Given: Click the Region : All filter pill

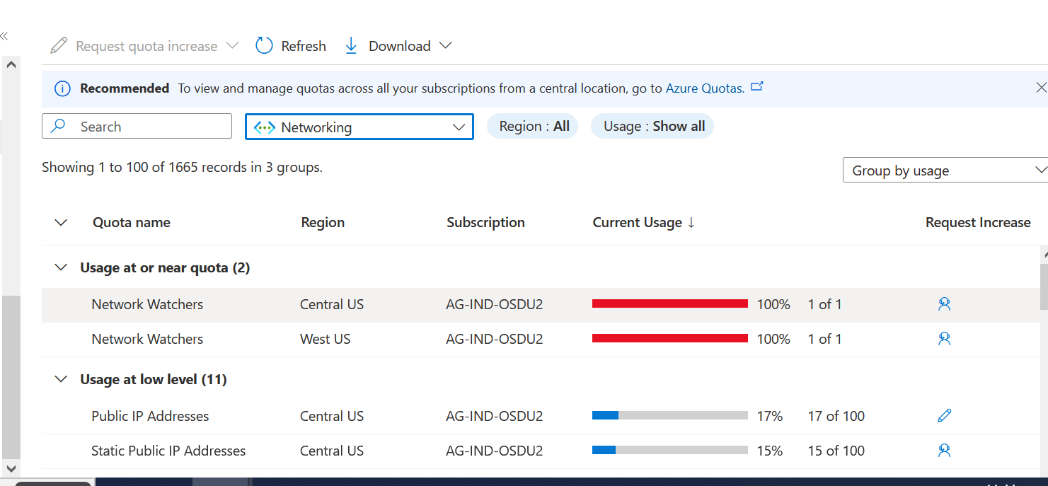Looking at the screenshot, I should pos(534,127).
